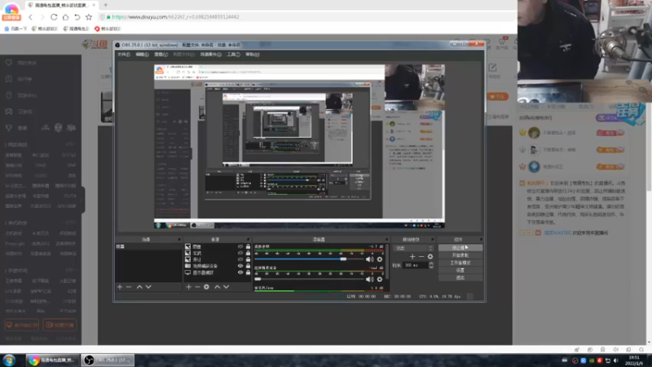652x367 pixels.
Task: Pop out the 场景 panel via its header icon
Action: pos(179,240)
